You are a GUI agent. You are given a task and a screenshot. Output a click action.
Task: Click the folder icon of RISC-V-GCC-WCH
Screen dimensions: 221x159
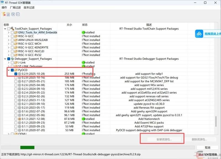16,44
